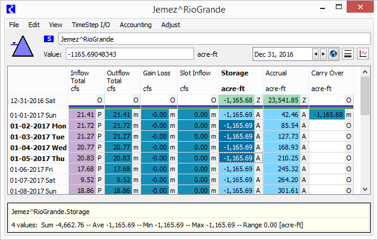
Task: Click Inflow Total cell 9.52
Action: click(83, 180)
